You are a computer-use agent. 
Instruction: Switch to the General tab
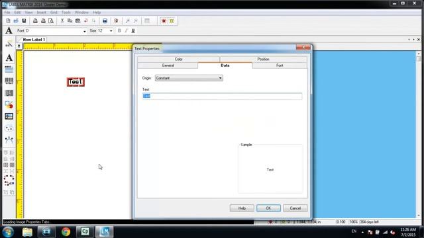click(168, 65)
